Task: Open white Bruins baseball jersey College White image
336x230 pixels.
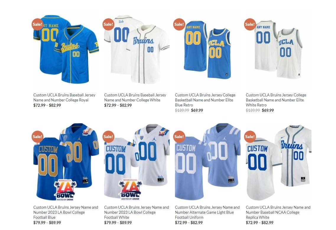Action: point(137,49)
